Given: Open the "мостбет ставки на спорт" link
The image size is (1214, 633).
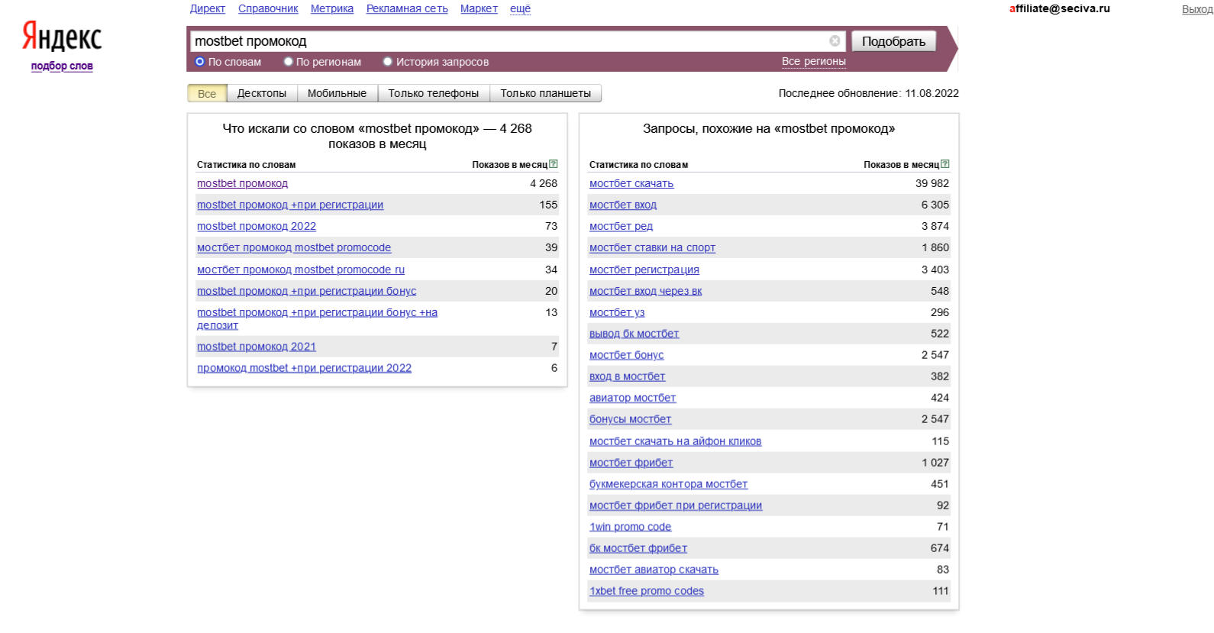Looking at the screenshot, I should pos(653,247).
